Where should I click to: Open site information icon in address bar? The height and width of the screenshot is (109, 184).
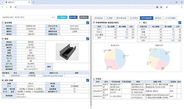[x=16, y=7]
